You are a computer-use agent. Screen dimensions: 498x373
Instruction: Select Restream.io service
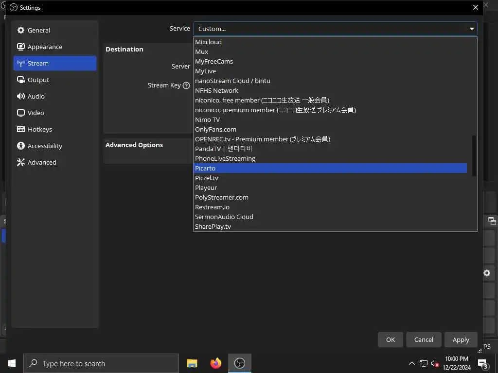330,207
